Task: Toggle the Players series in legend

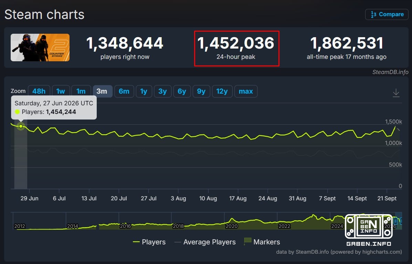Action: tap(149, 242)
